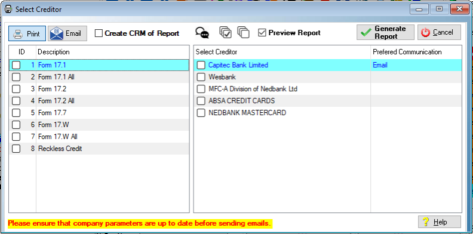Click the deselect all checkboxes icon

tap(243, 32)
